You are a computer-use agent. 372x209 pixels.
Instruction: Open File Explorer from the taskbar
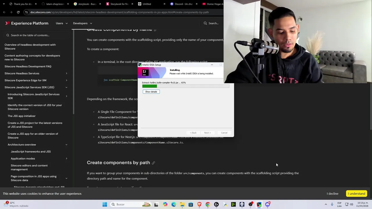(182, 204)
